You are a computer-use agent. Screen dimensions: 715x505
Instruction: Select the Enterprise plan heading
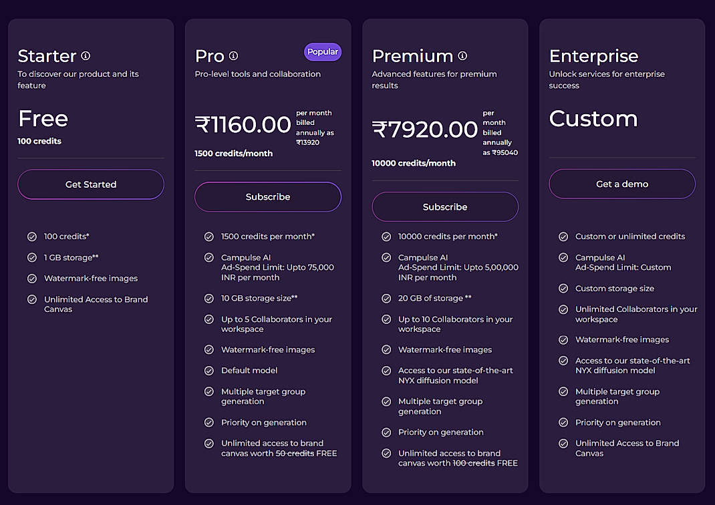coord(593,57)
